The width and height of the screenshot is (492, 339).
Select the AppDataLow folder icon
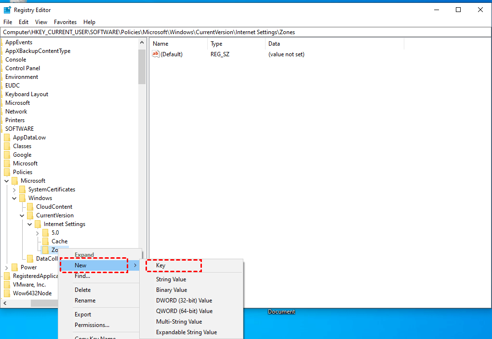click(x=7, y=138)
